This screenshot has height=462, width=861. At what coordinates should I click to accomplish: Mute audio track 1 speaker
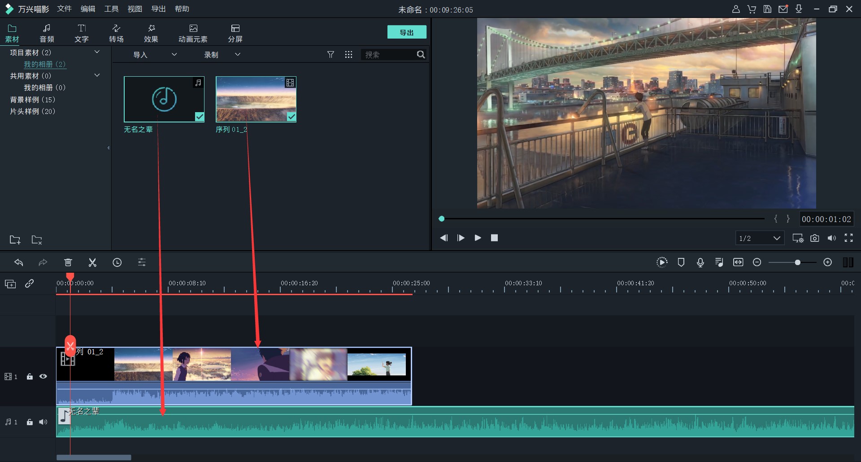pyautogui.click(x=43, y=422)
